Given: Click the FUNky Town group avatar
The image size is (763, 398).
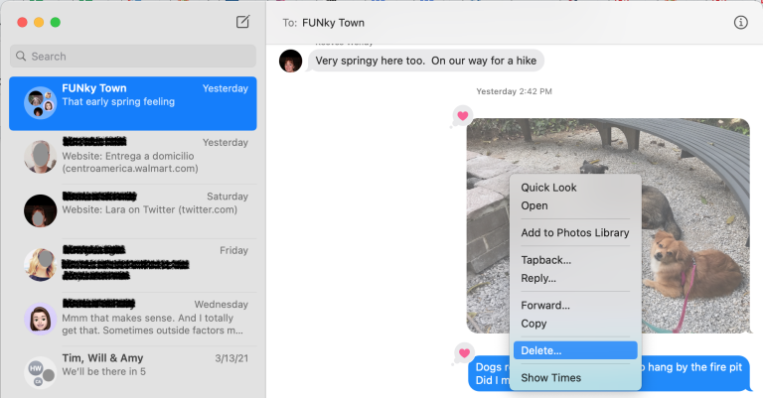Looking at the screenshot, I should (x=41, y=103).
